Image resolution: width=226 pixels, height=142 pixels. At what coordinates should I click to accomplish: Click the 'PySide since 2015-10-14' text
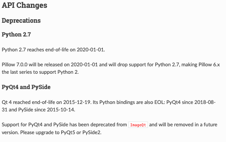tap(46, 110)
